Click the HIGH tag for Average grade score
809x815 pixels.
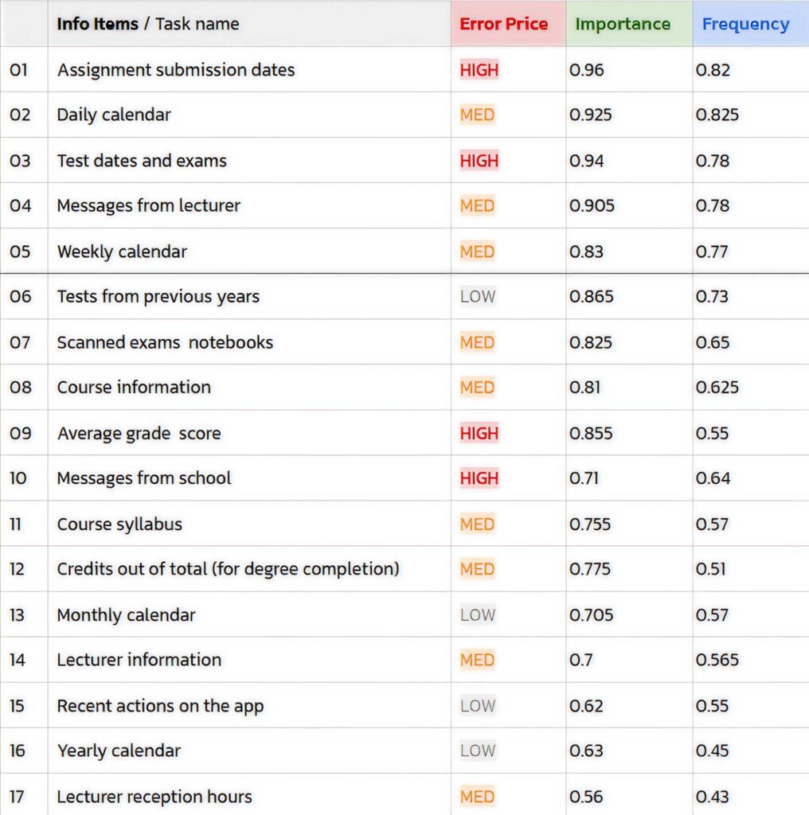479,434
